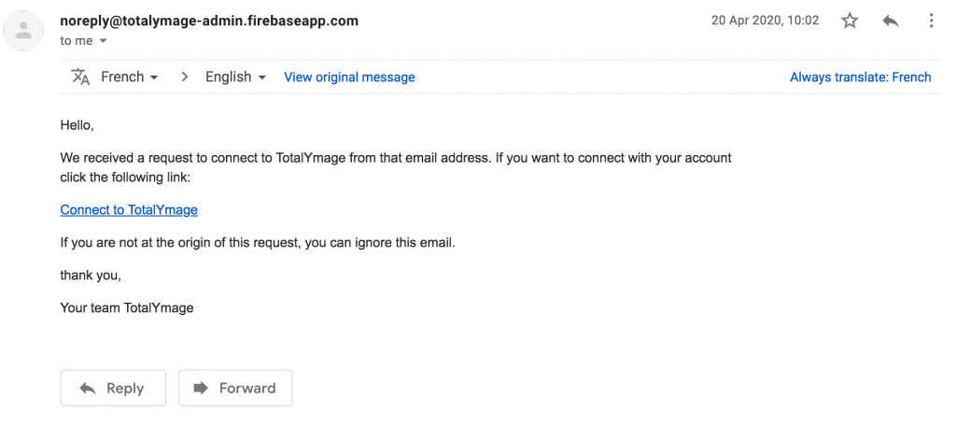Click the "If you are not at the origin" sentence
The image size is (956, 442).
(x=258, y=242)
